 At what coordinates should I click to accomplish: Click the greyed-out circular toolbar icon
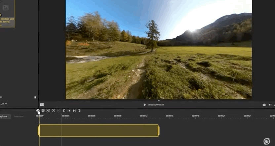point(59,111)
